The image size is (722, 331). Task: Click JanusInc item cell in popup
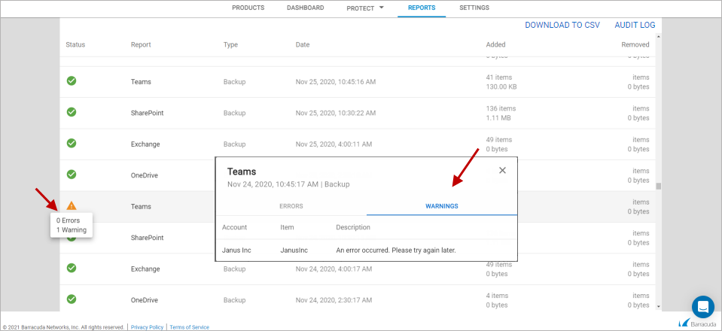click(x=294, y=251)
